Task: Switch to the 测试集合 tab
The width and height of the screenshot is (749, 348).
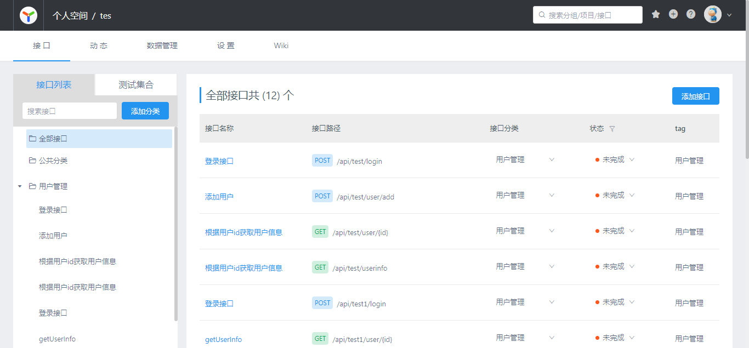Action: [x=135, y=84]
